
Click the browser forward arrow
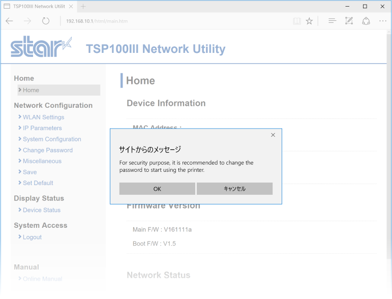point(27,21)
